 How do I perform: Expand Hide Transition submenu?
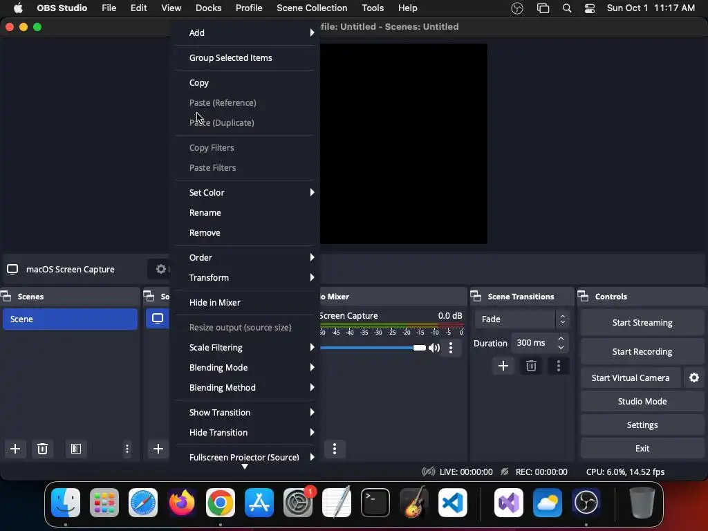tap(245, 432)
